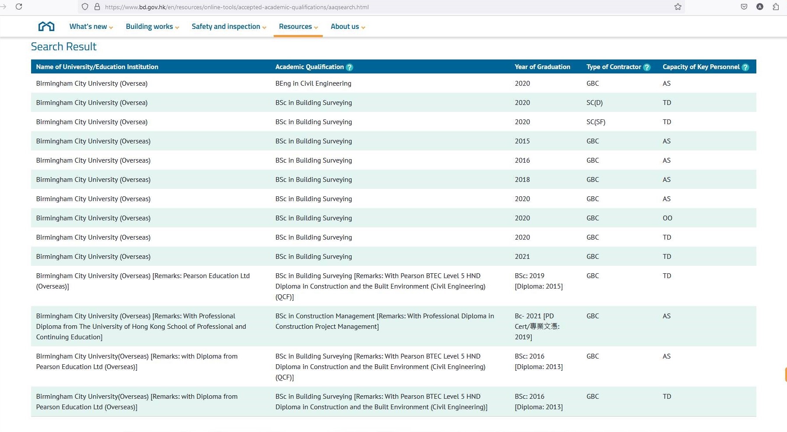Select institution with HKU School of Professional remark
The height and width of the screenshot is (432, 787).
coord(141,327)
